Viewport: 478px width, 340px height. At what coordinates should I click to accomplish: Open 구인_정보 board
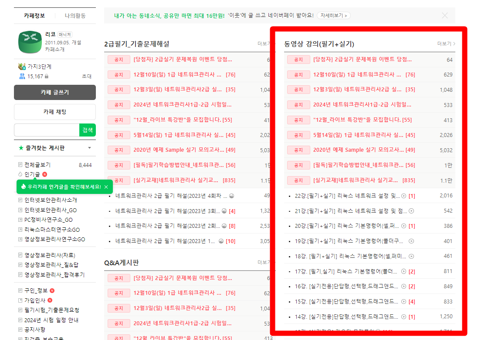(x=36, y=290)
